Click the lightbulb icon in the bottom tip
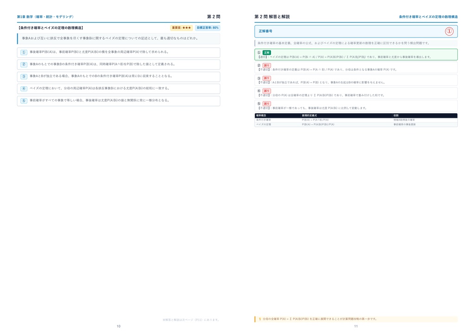This screenshot has height=336, width=475. coord(260,319)
